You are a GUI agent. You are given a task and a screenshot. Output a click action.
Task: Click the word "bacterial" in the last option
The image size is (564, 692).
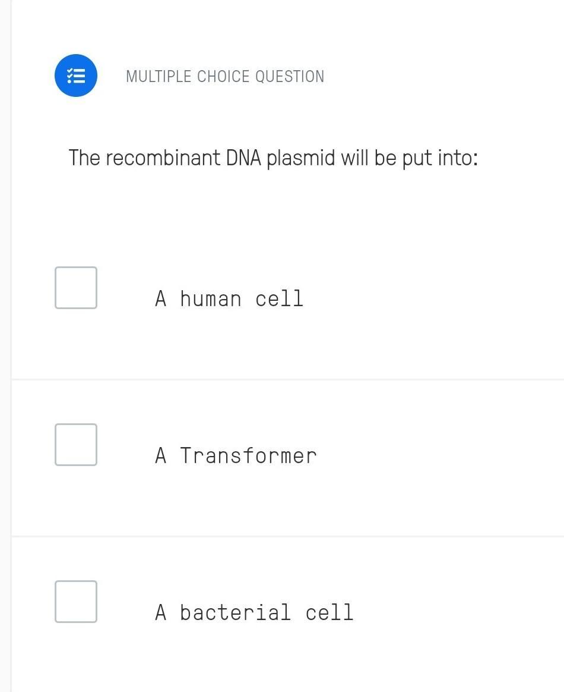[235, 612]
